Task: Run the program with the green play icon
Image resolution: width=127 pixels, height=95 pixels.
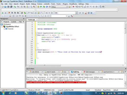Action: pos(41,7)
